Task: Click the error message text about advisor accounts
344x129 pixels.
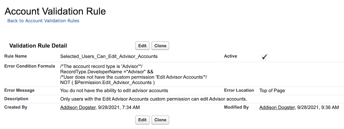Action: [x=114, y=90]
